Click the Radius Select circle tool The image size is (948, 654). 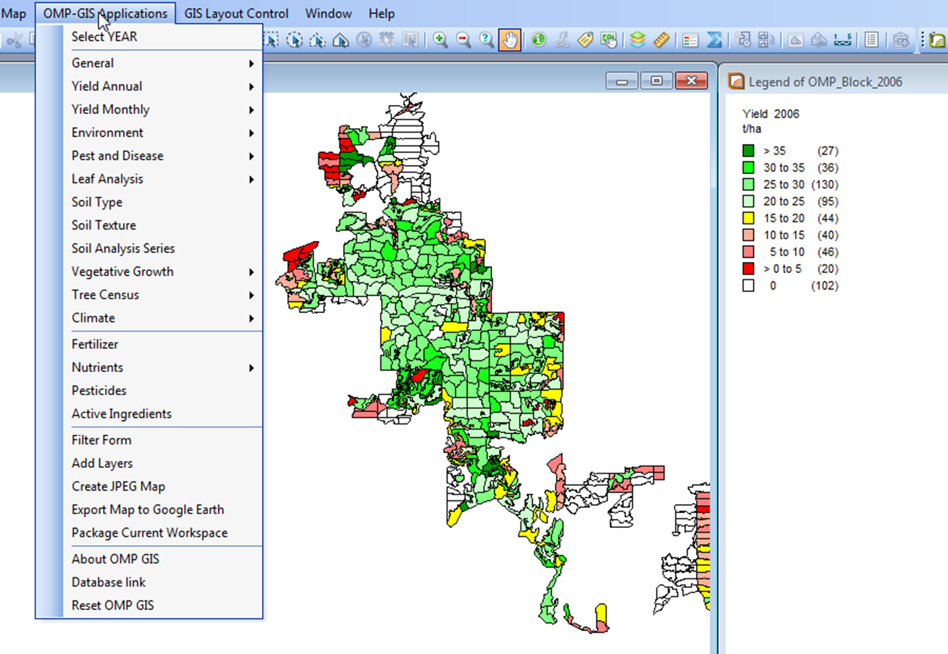click(295, 41)
